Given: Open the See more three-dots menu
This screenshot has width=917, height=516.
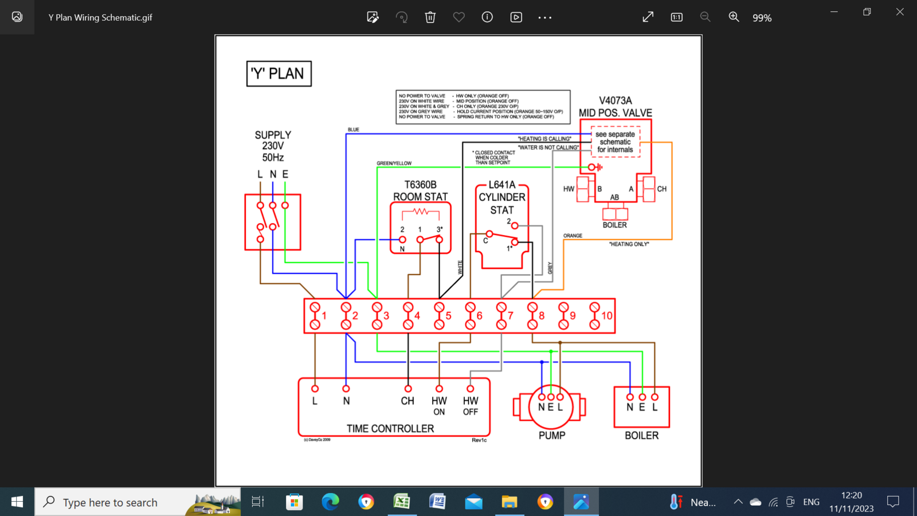Looking at the screenshot, I should pos(544,18).
